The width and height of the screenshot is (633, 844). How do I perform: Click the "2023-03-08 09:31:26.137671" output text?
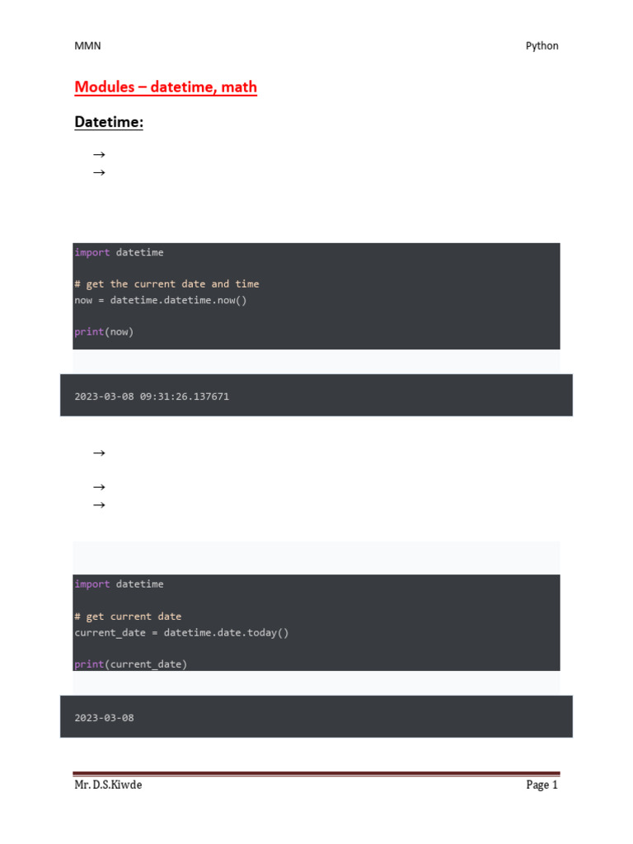point(152,396)
